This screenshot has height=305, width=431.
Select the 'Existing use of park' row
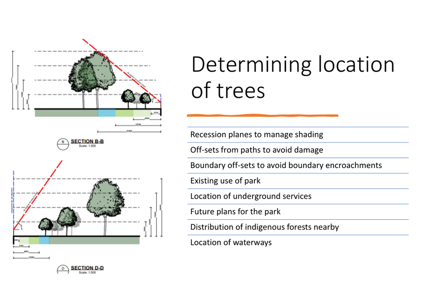(x=221, y=180)
